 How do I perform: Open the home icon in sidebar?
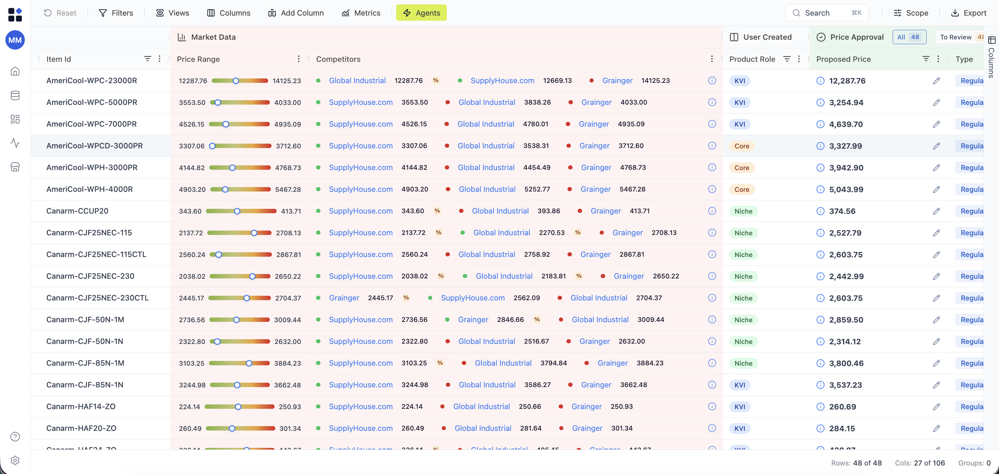[x=15, y=71]
